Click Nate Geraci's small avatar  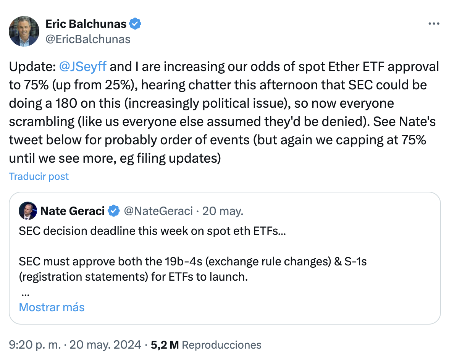click(28, 211)
